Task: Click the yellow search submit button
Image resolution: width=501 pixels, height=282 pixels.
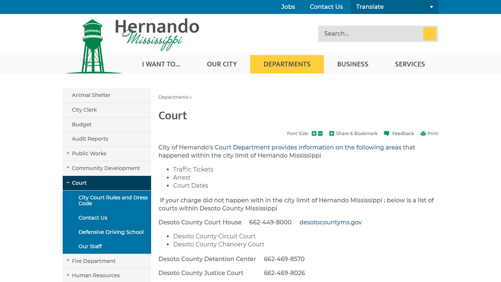Action: click(429, 34)
